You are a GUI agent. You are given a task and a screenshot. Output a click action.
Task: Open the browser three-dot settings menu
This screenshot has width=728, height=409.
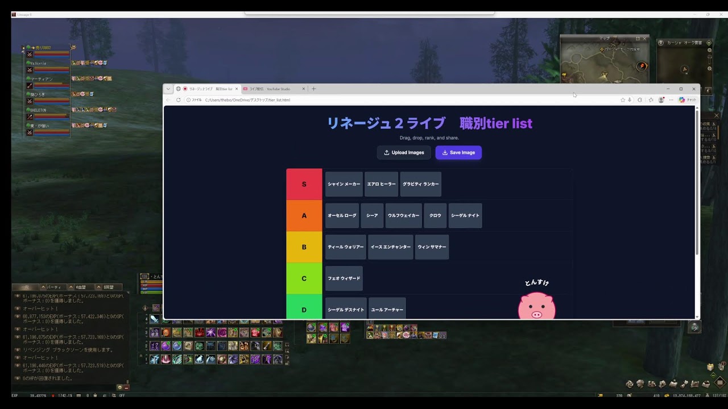coord(671,100)
